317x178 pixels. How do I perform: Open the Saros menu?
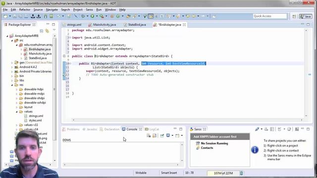[89, 10]
